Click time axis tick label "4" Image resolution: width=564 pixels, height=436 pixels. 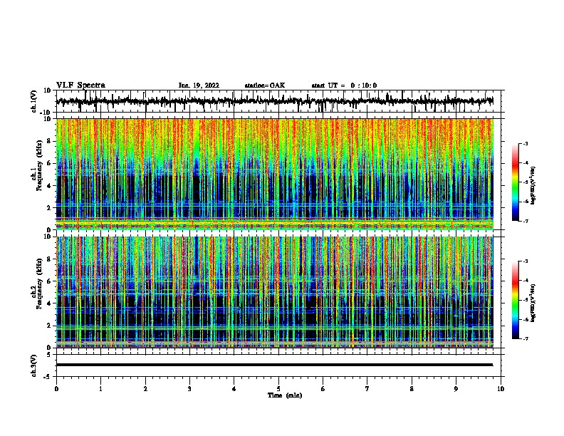(x=234, y=389)
